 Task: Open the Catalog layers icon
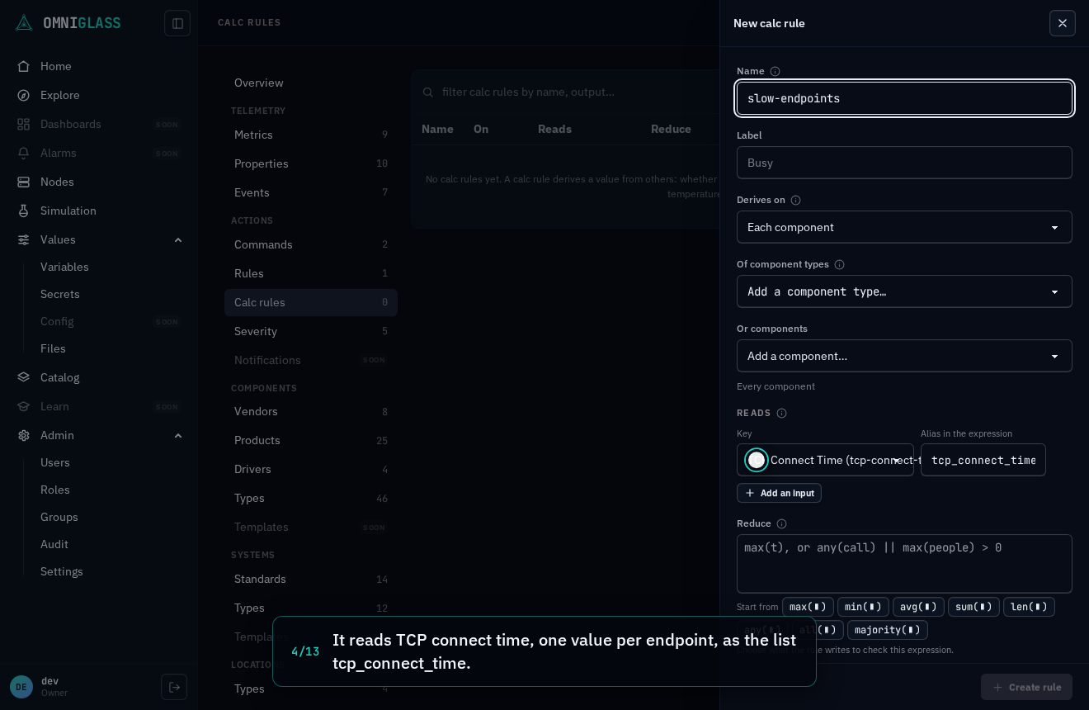24,377
